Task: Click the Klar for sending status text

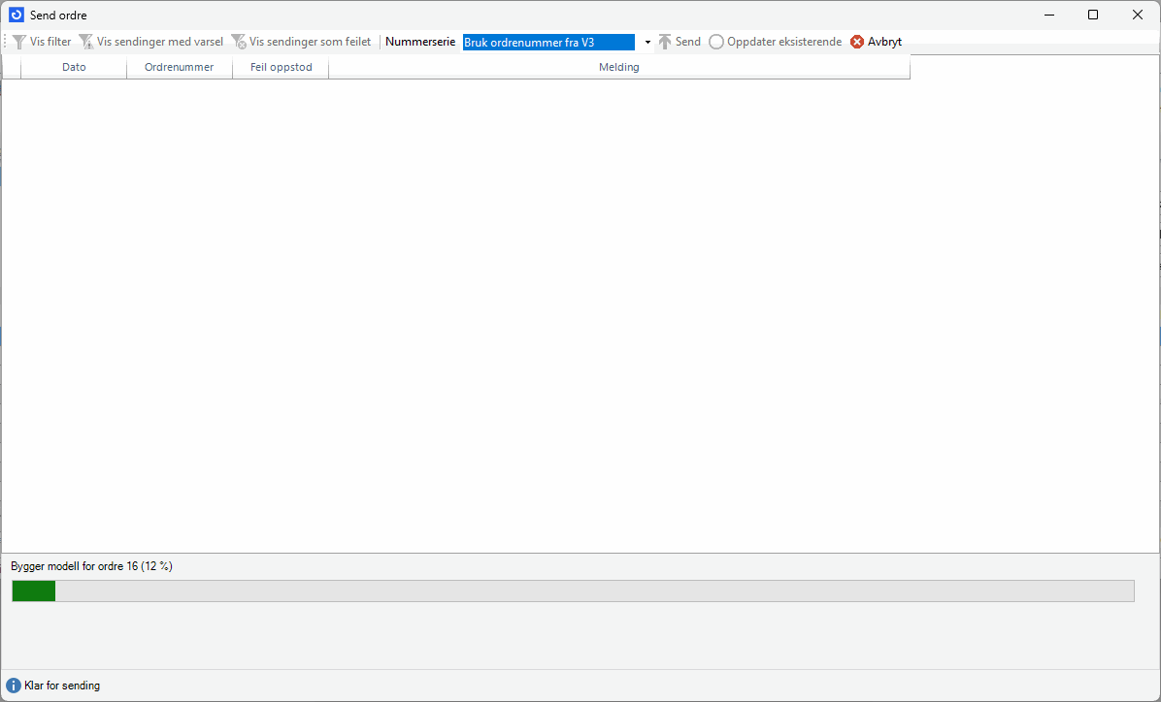Action: click(x=62, y=686)
